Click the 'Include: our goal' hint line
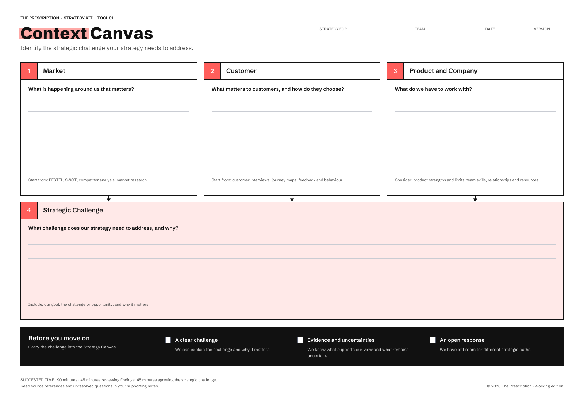This screenshot has width=584, height=413. point(89,304)
